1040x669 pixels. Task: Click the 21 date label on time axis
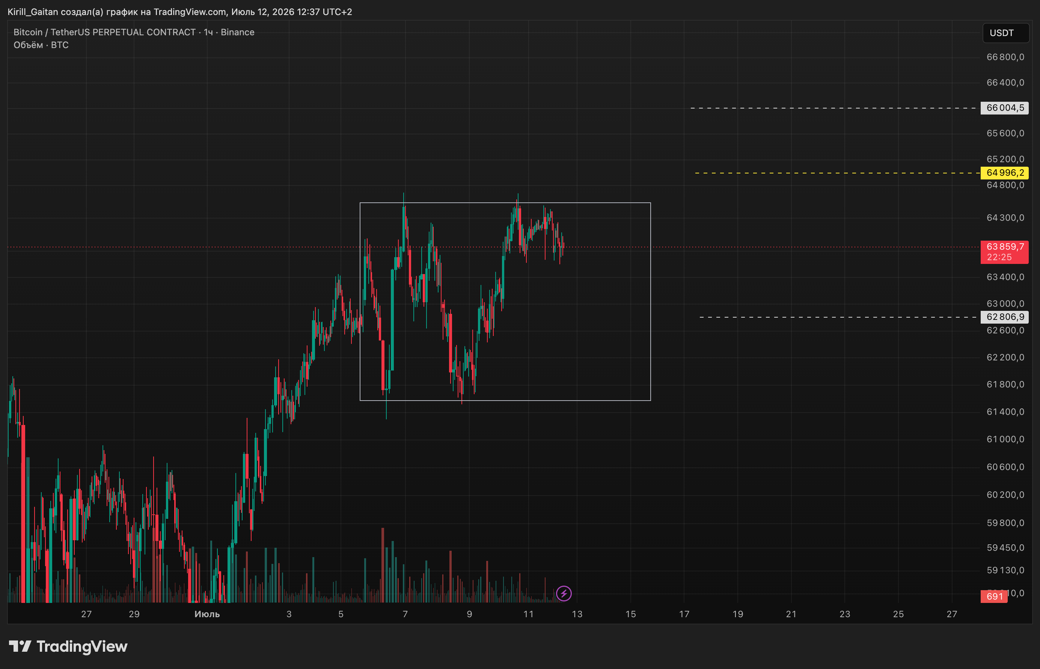click(x=791, y=614)
